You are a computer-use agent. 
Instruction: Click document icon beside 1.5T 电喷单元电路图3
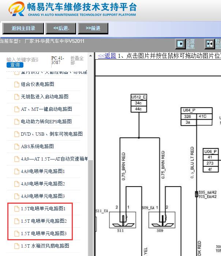(x=17, y=234)
